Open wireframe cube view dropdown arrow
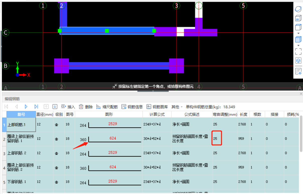 (x=298, y=33)
